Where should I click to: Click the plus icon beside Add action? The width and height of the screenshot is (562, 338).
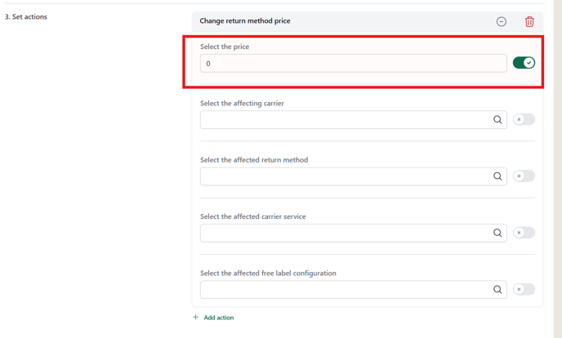[x=196, y=318]
